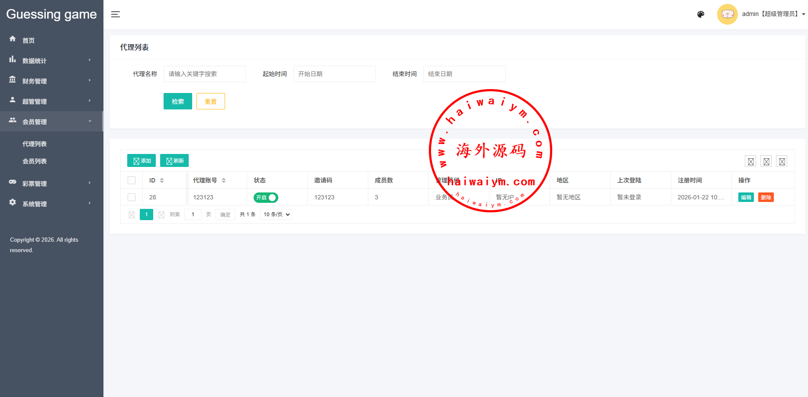Open the theme palette icon
This screenshot has height=397, width=808.
pos(701,14)
